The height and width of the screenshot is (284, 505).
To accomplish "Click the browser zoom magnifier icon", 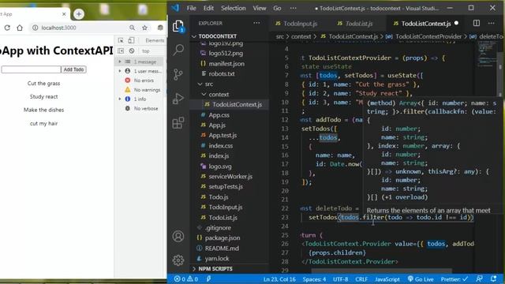I will [x=132, y=28].
